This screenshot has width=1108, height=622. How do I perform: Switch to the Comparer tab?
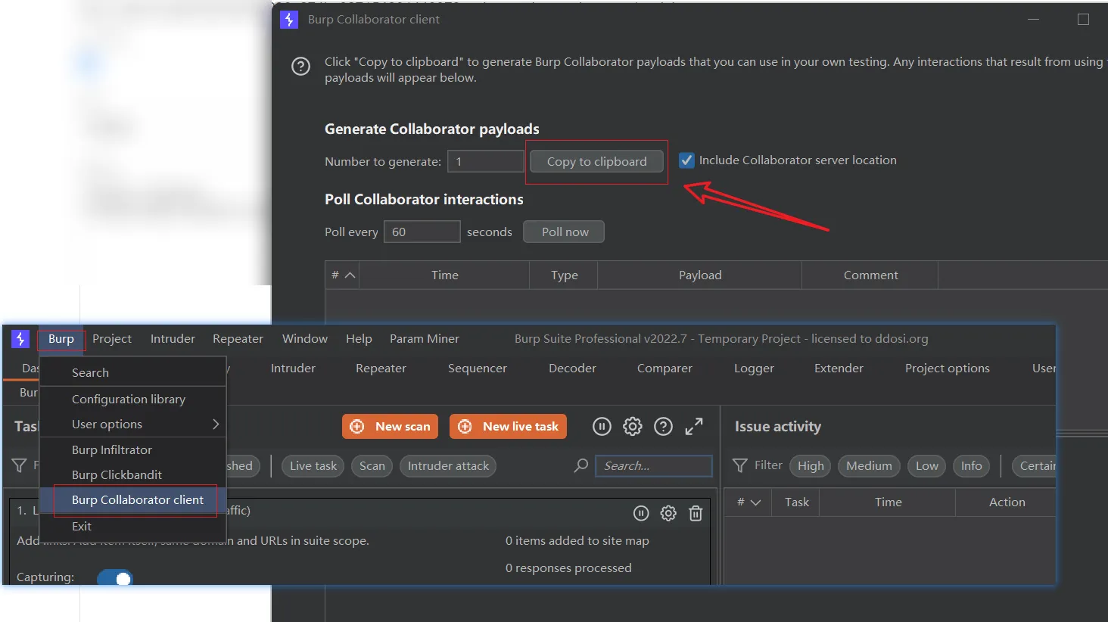pyautogui.click(x=664, y=369)
